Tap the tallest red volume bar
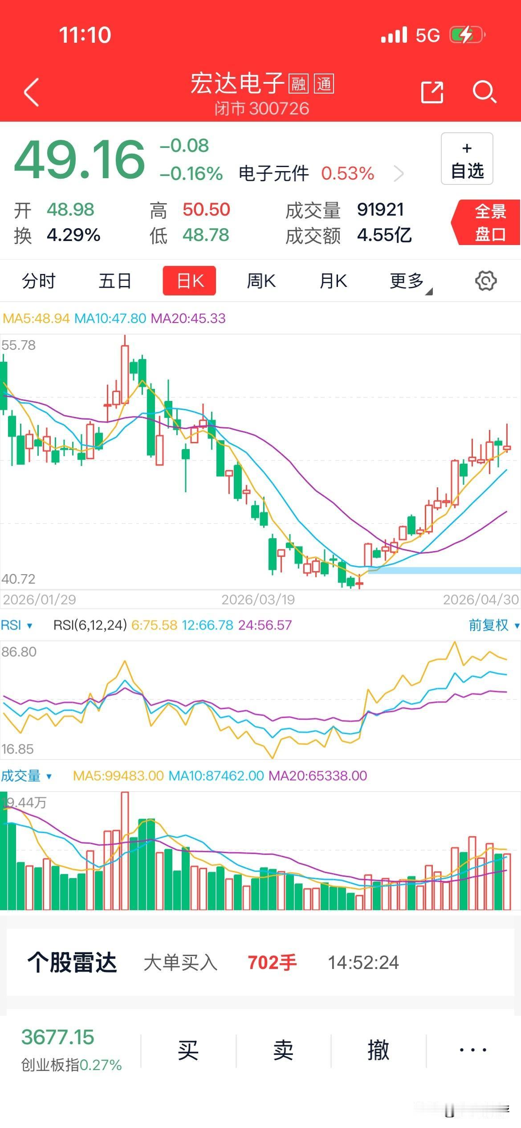 (125, 850)
